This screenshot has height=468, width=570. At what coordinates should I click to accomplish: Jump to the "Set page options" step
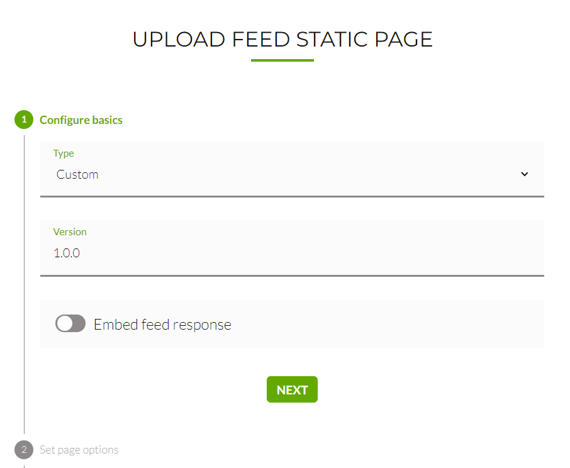point(79,450)
